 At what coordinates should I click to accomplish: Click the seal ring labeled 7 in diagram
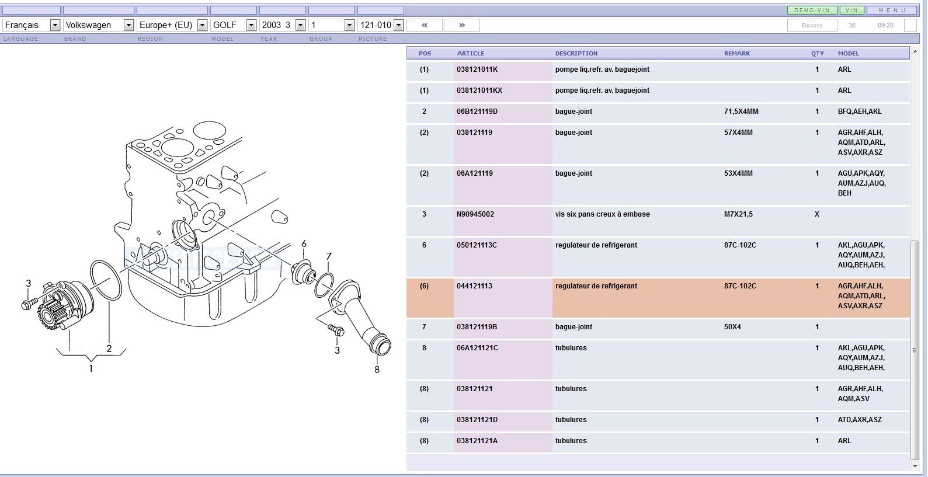(x=324, y=285)
